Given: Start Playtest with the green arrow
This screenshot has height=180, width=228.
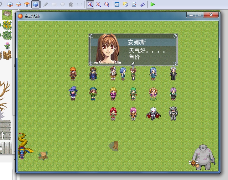Looking at the screenshot, I should [153, 4].
